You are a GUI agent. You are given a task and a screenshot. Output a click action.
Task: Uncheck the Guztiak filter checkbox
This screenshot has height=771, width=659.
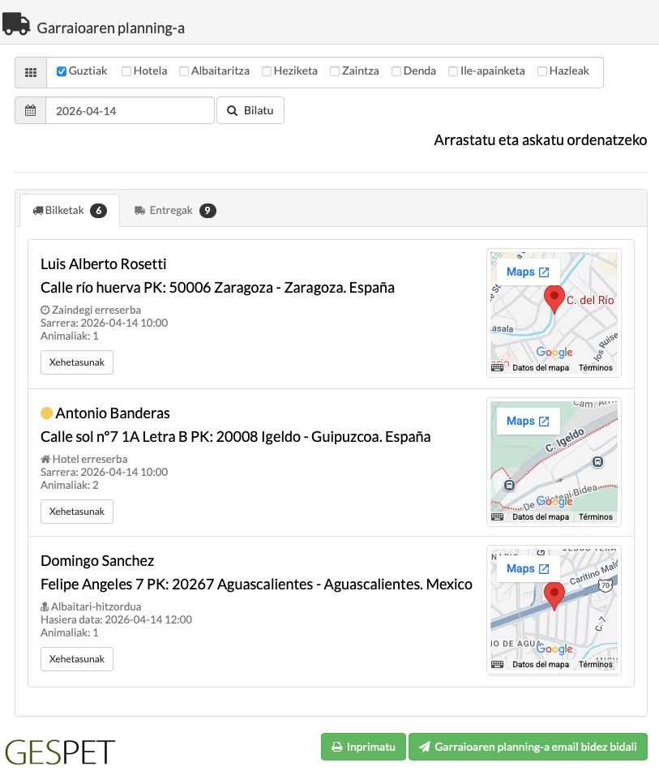click(62, 71)
